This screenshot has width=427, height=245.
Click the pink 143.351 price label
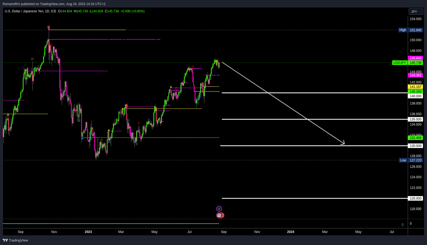[x=415, y=75]
